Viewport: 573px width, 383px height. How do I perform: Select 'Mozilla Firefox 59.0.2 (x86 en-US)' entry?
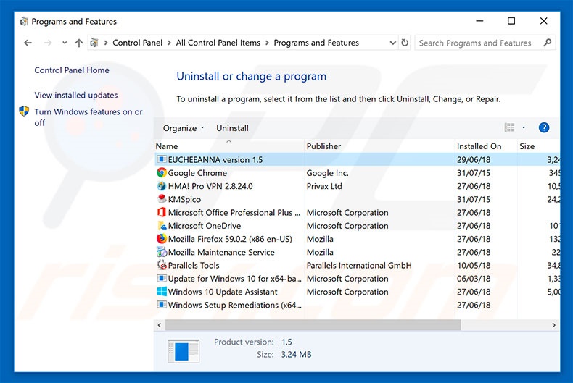pyautogui.click(x=230, y=239)
